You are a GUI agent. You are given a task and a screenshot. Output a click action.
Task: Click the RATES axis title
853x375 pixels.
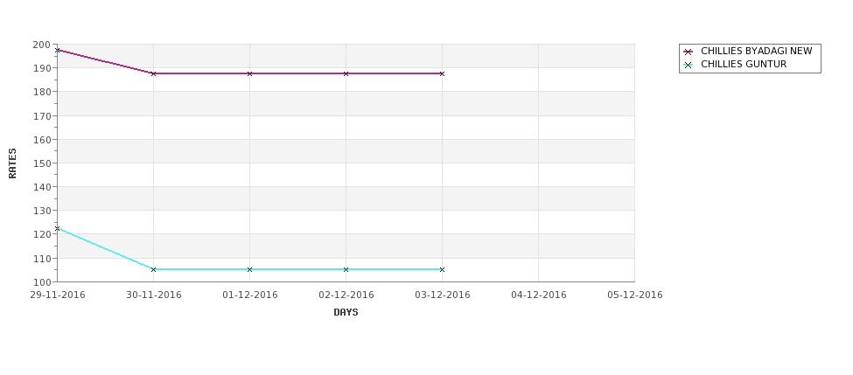12,163
